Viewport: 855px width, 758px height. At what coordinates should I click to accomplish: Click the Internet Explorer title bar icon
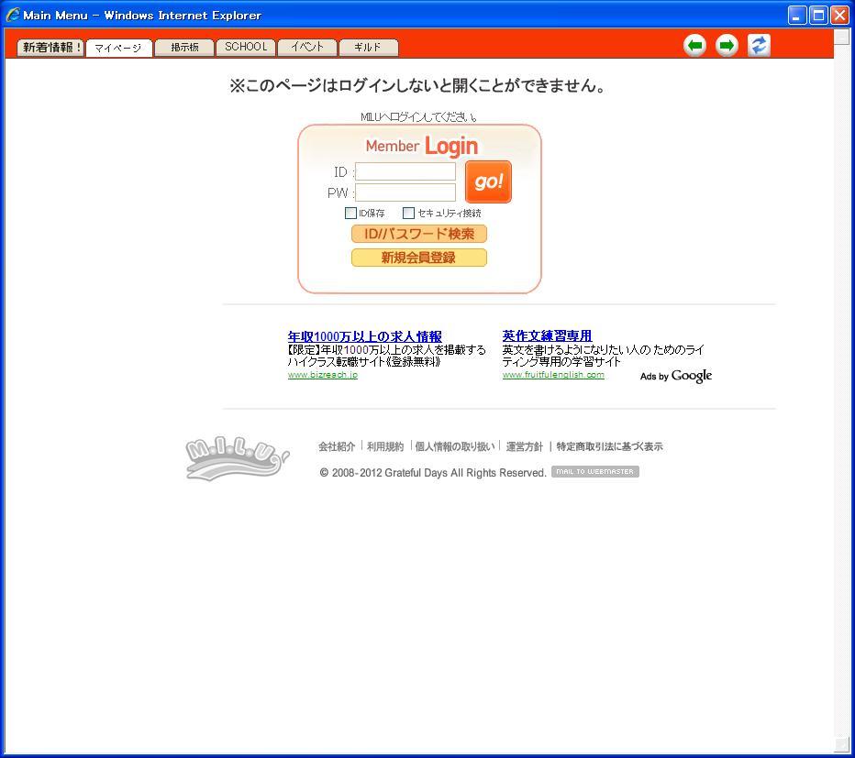point(13,15)
